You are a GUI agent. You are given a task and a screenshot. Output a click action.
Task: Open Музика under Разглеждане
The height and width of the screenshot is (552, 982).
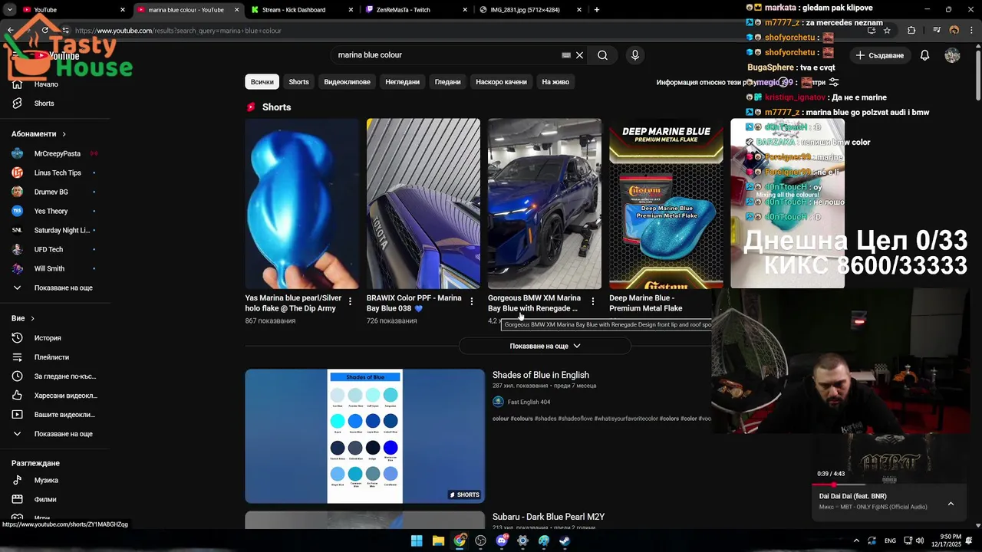[46, 481]
